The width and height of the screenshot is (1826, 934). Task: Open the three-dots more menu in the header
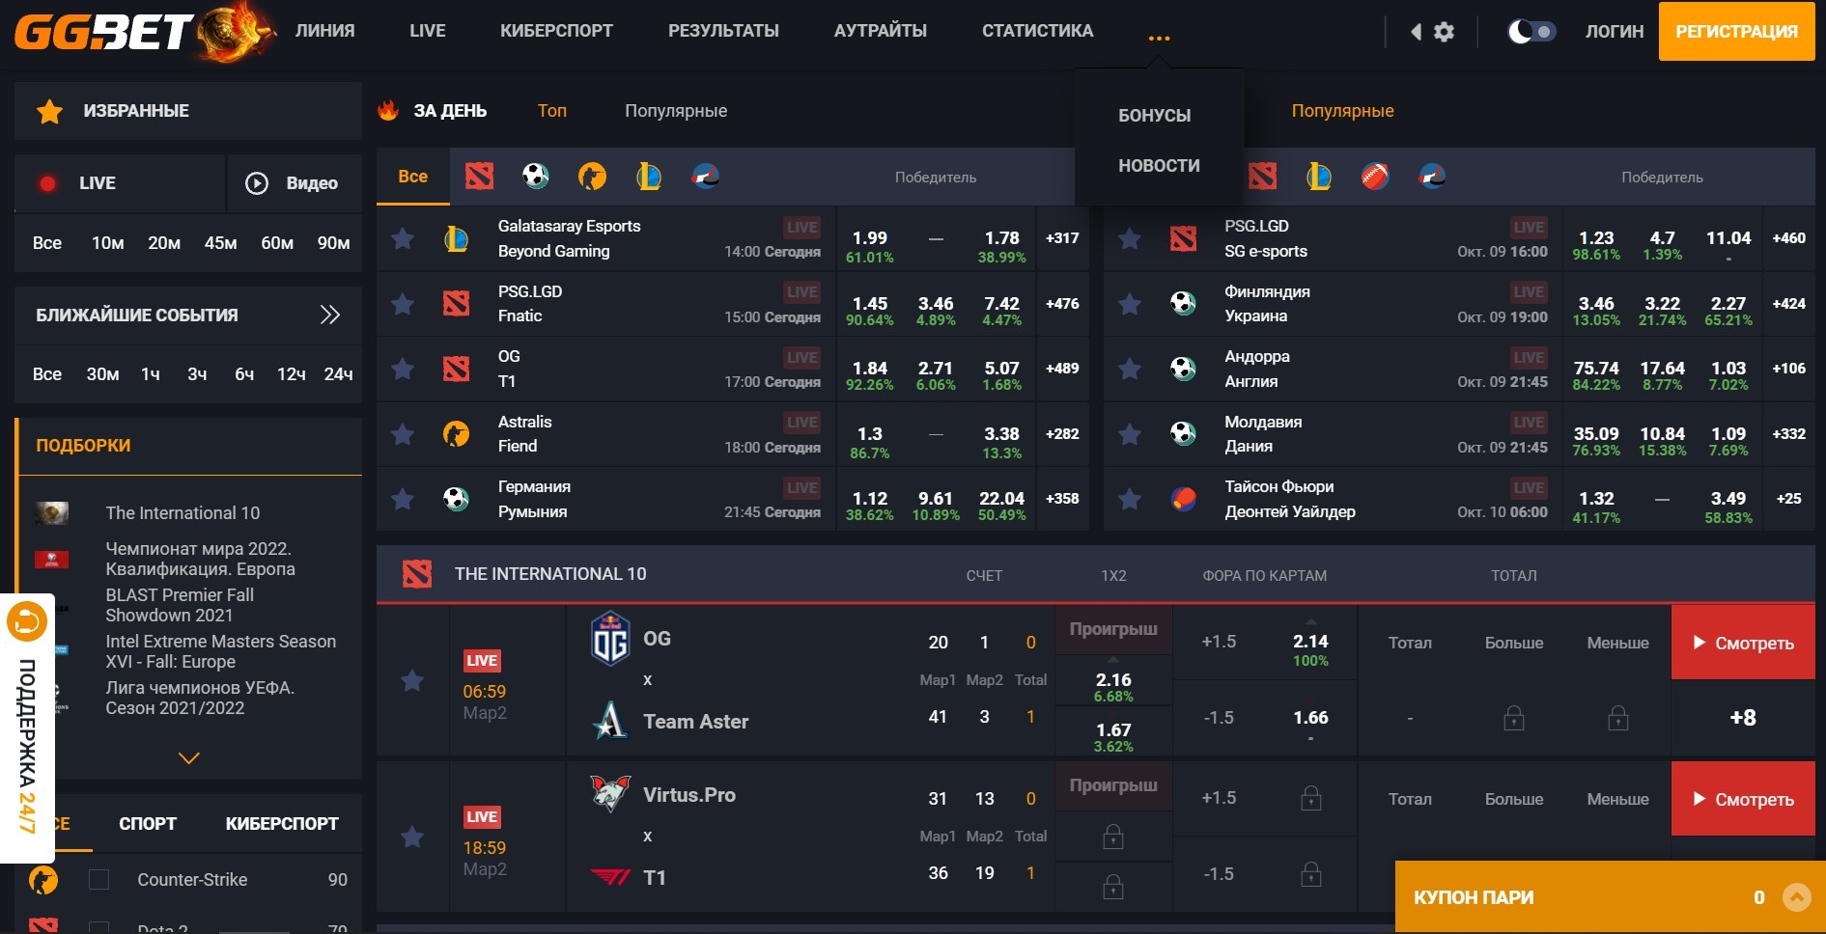point(1159,38)
